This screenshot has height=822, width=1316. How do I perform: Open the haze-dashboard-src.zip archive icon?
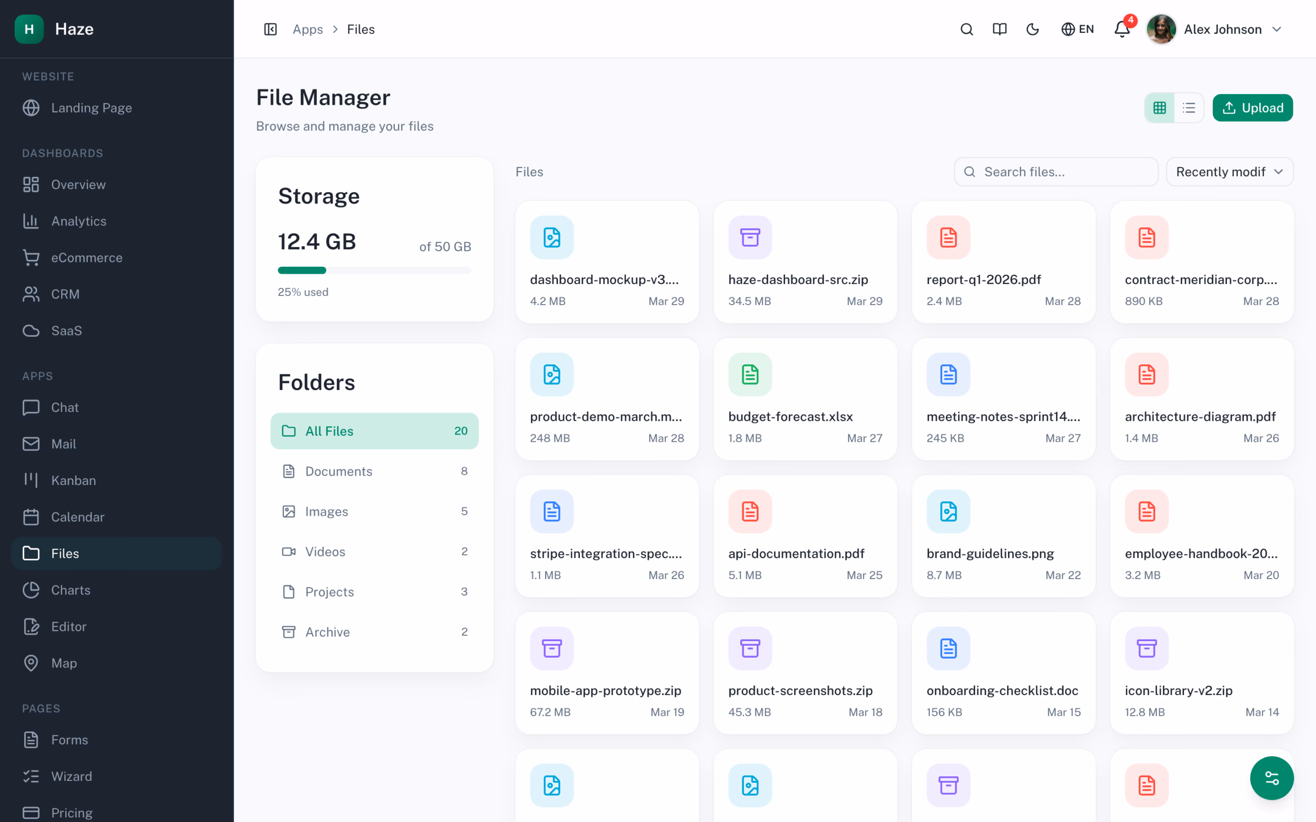750,237
